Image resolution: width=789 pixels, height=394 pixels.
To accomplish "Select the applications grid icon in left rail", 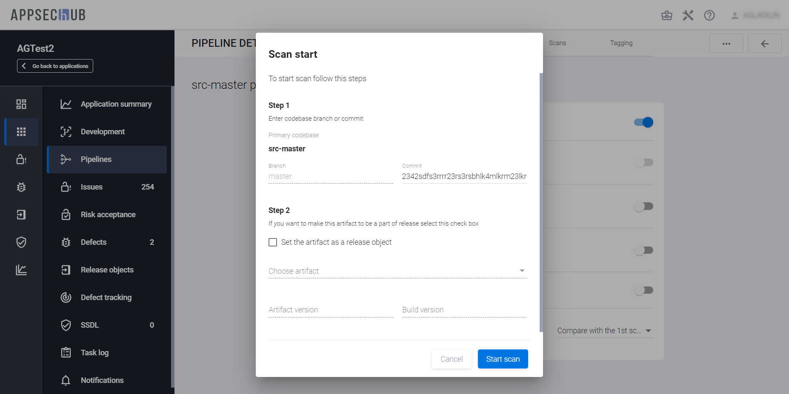I will (x=21, y=132).
